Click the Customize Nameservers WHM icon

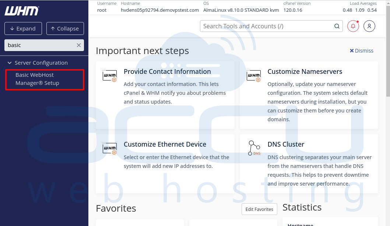click(x=254, y=76)
